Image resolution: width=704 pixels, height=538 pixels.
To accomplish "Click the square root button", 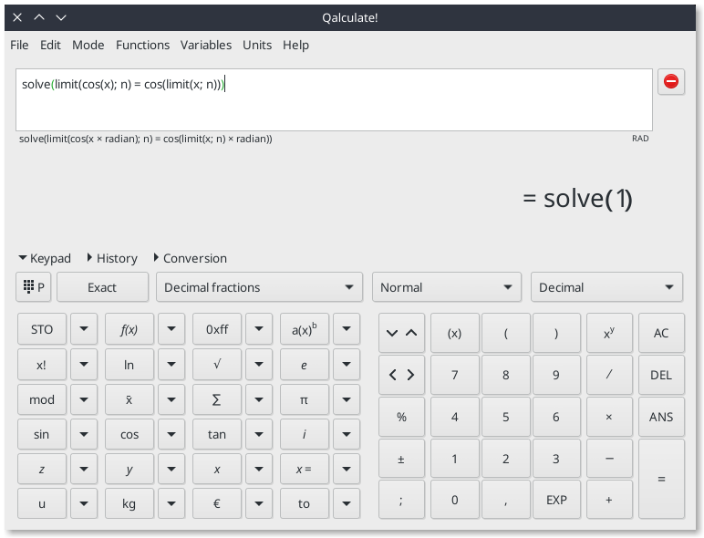I will point(217,365).
